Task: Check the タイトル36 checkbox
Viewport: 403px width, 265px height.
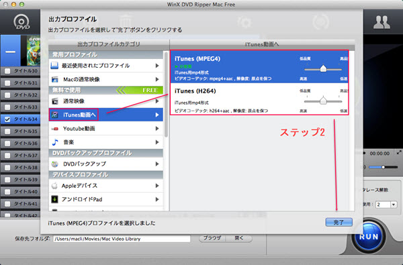Action: click(x=7, y=144)
